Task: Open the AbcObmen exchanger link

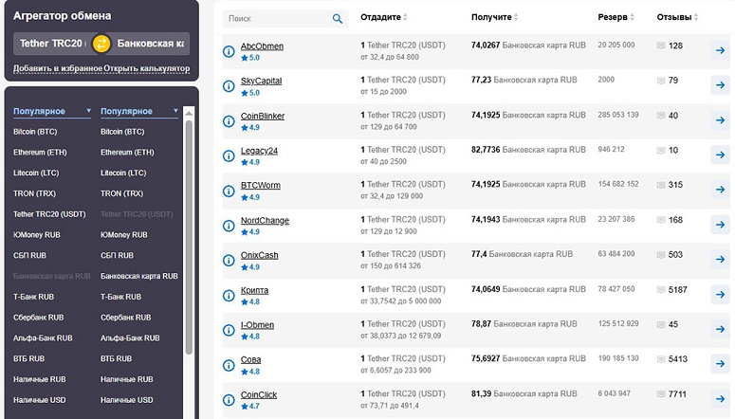Action: [x=262, y=46]
